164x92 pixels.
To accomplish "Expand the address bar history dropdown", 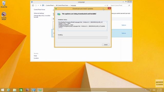I will tap(105, 5).
